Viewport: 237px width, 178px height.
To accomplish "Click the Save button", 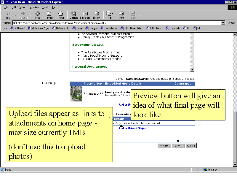I will (178, 146).
